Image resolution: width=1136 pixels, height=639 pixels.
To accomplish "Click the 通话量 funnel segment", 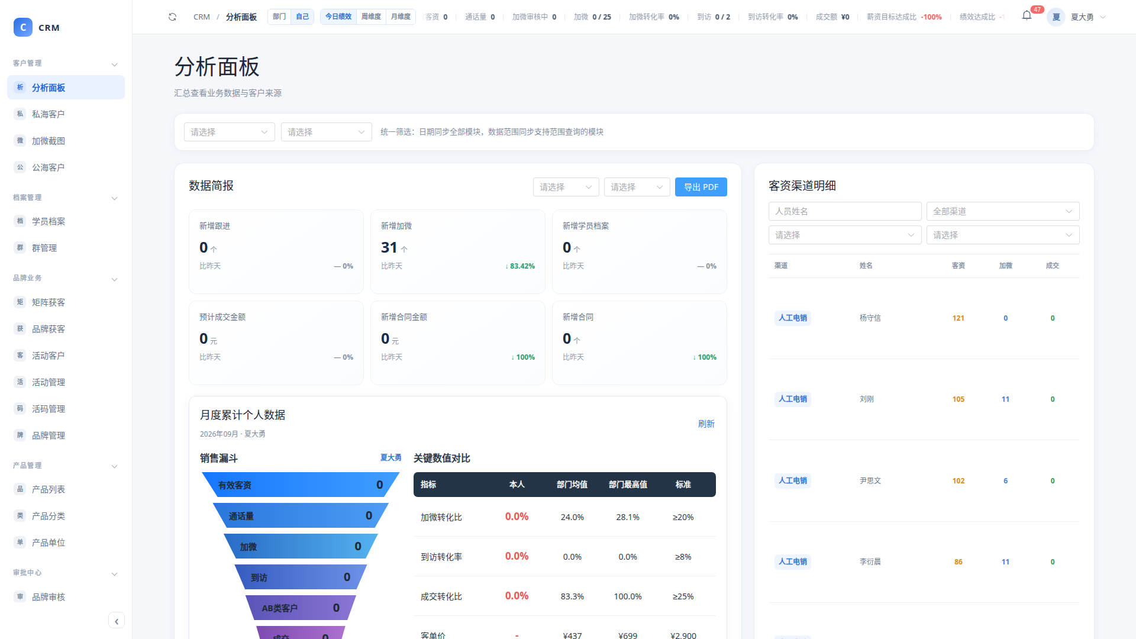I will [301, 515].
